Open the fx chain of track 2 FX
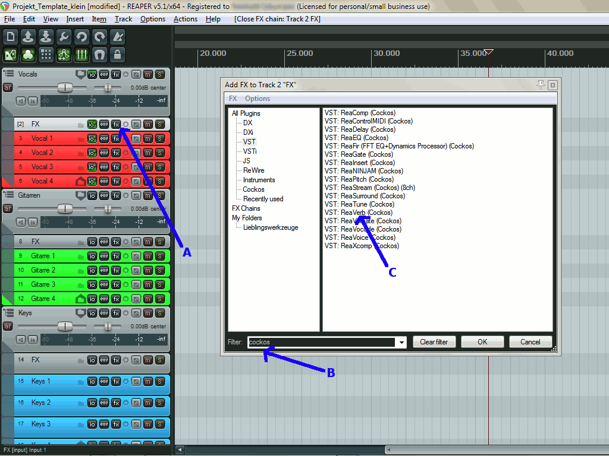This screenshot has width=609, height=456. [116, 124]
